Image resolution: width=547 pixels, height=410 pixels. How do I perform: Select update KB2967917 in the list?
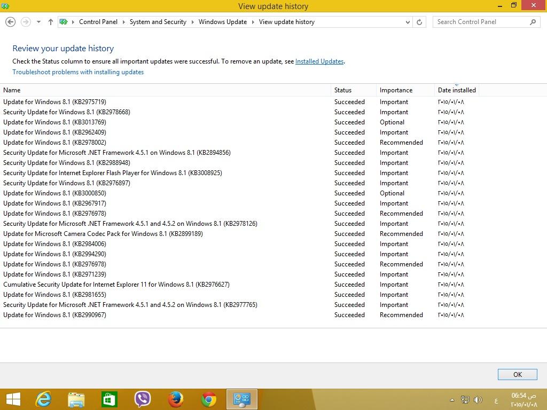coord(239,203)
